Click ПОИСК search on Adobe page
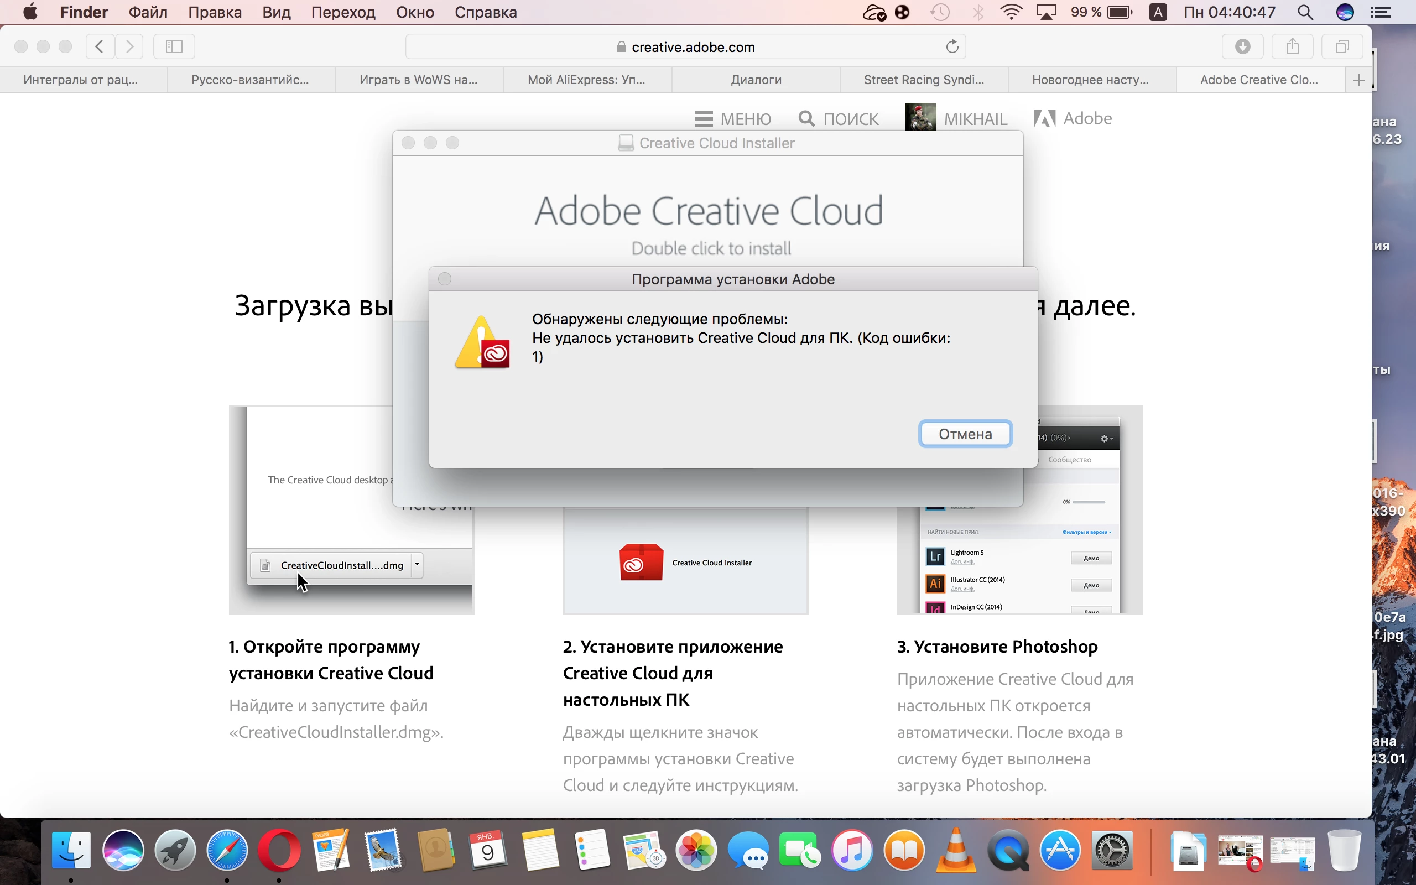This screenshot has width=1416, height=885. coord(839,119)
